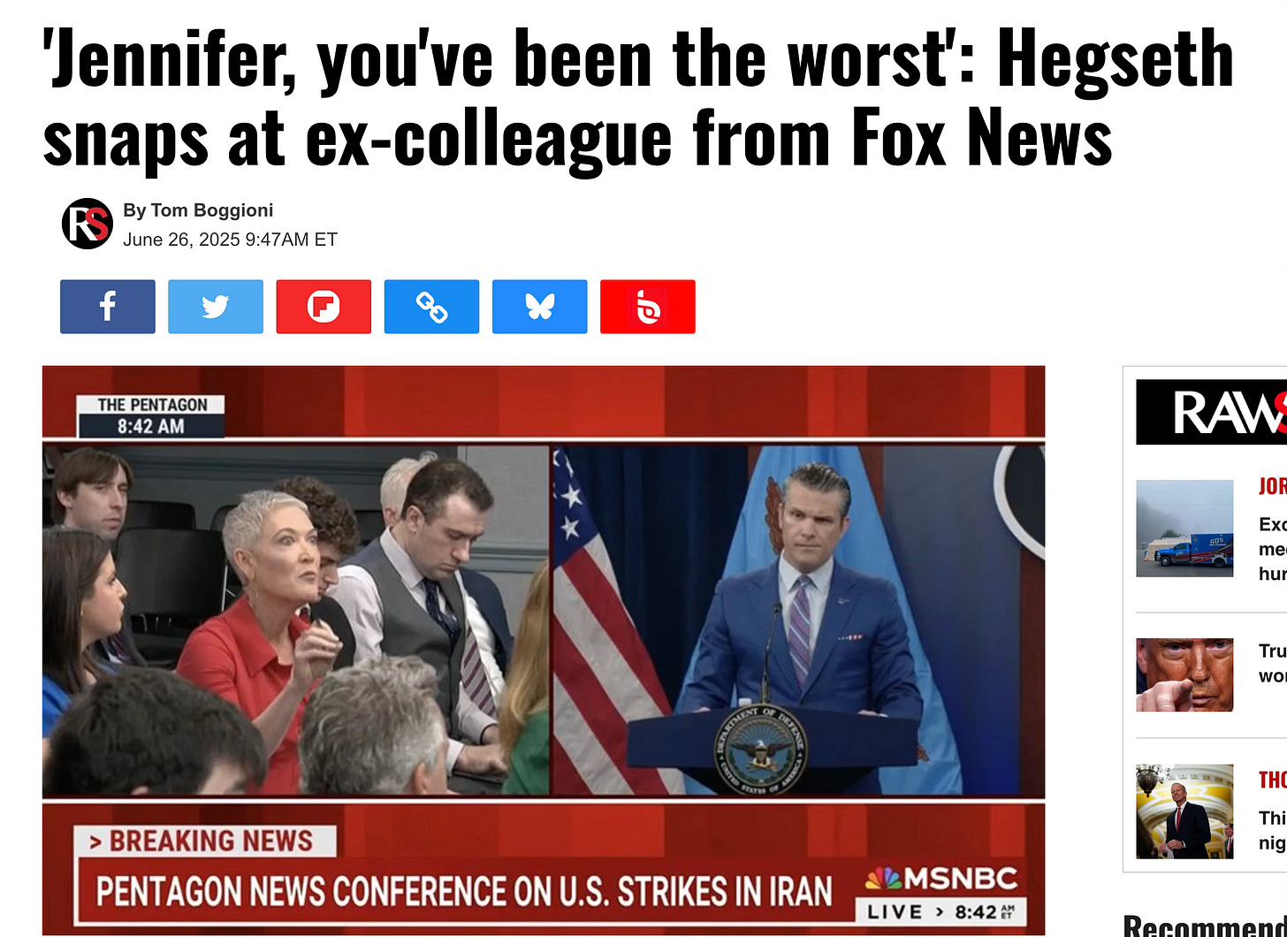The height and width of the screenshot is (937, 1287).
Task: Open the sidebar story starting 'Tru'
Action: [x=1273, y=663]
